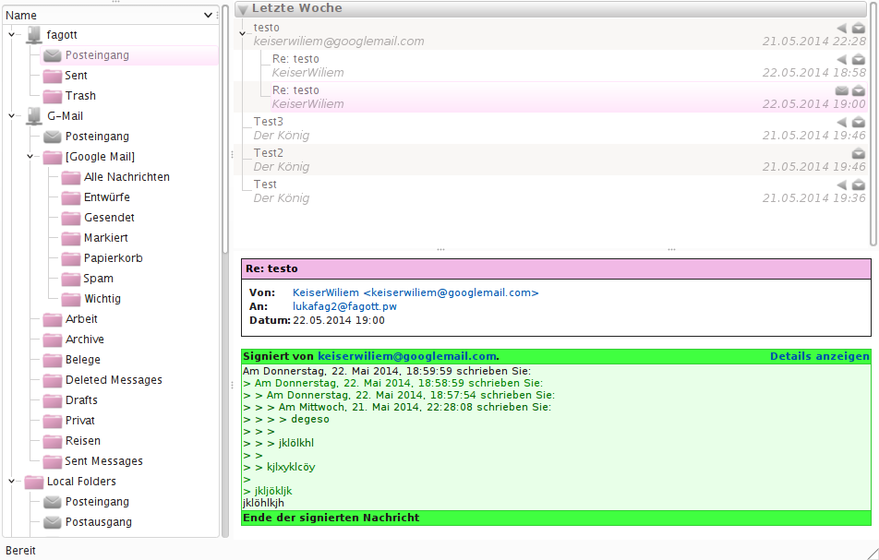Click the G-Mail account server icon

(x=34, y=116)
